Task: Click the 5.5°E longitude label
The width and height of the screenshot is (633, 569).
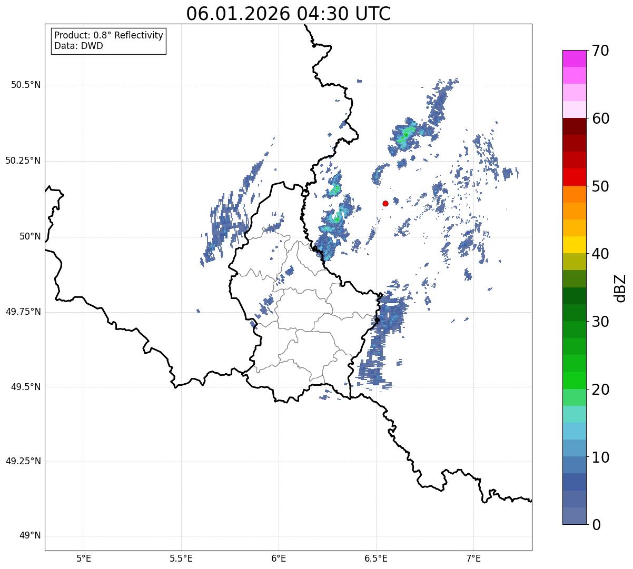Action: point(181,558)
